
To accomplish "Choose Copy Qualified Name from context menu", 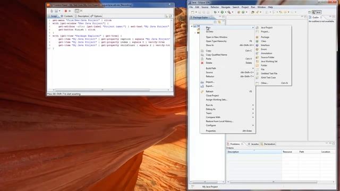I will (x=227, y=55).
